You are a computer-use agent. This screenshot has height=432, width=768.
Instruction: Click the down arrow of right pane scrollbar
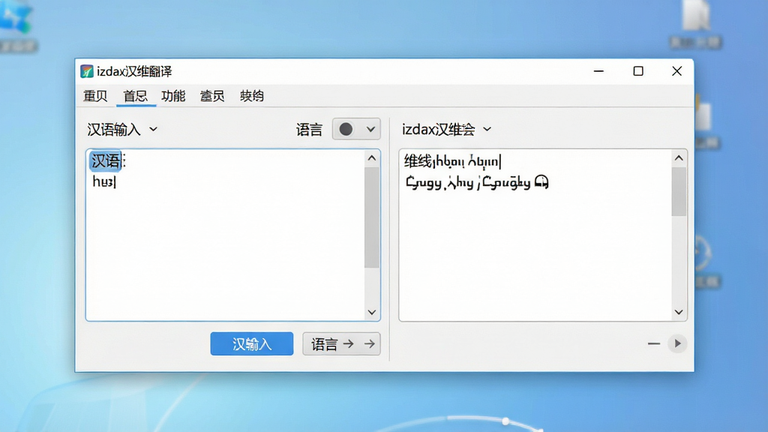click(x=679, y=313)
